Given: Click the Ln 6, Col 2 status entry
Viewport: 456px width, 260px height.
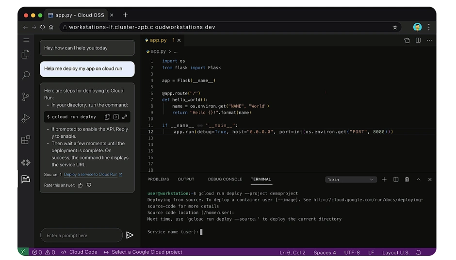Looking at the screenshot, I should [293, 252].
